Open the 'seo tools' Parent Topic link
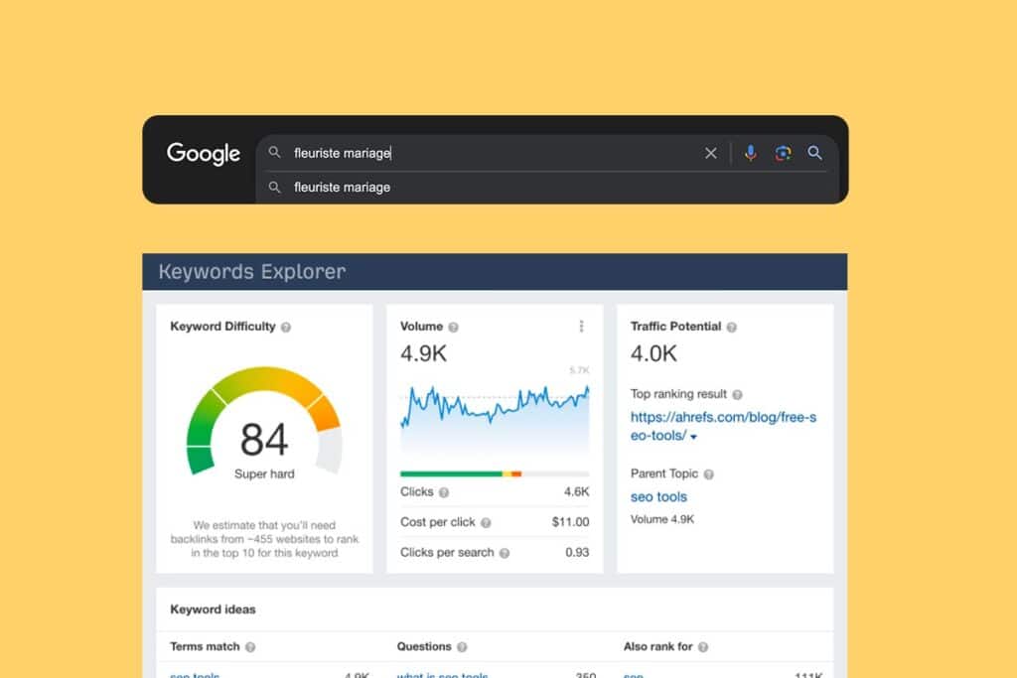 658,496
